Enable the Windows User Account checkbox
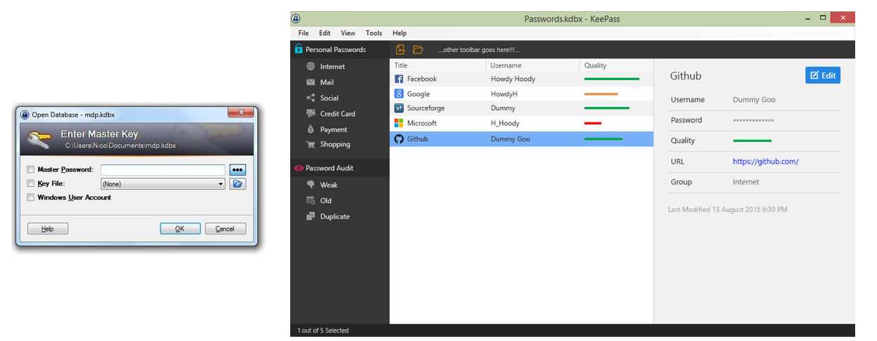The image size is (877, 341). [30, 198]
